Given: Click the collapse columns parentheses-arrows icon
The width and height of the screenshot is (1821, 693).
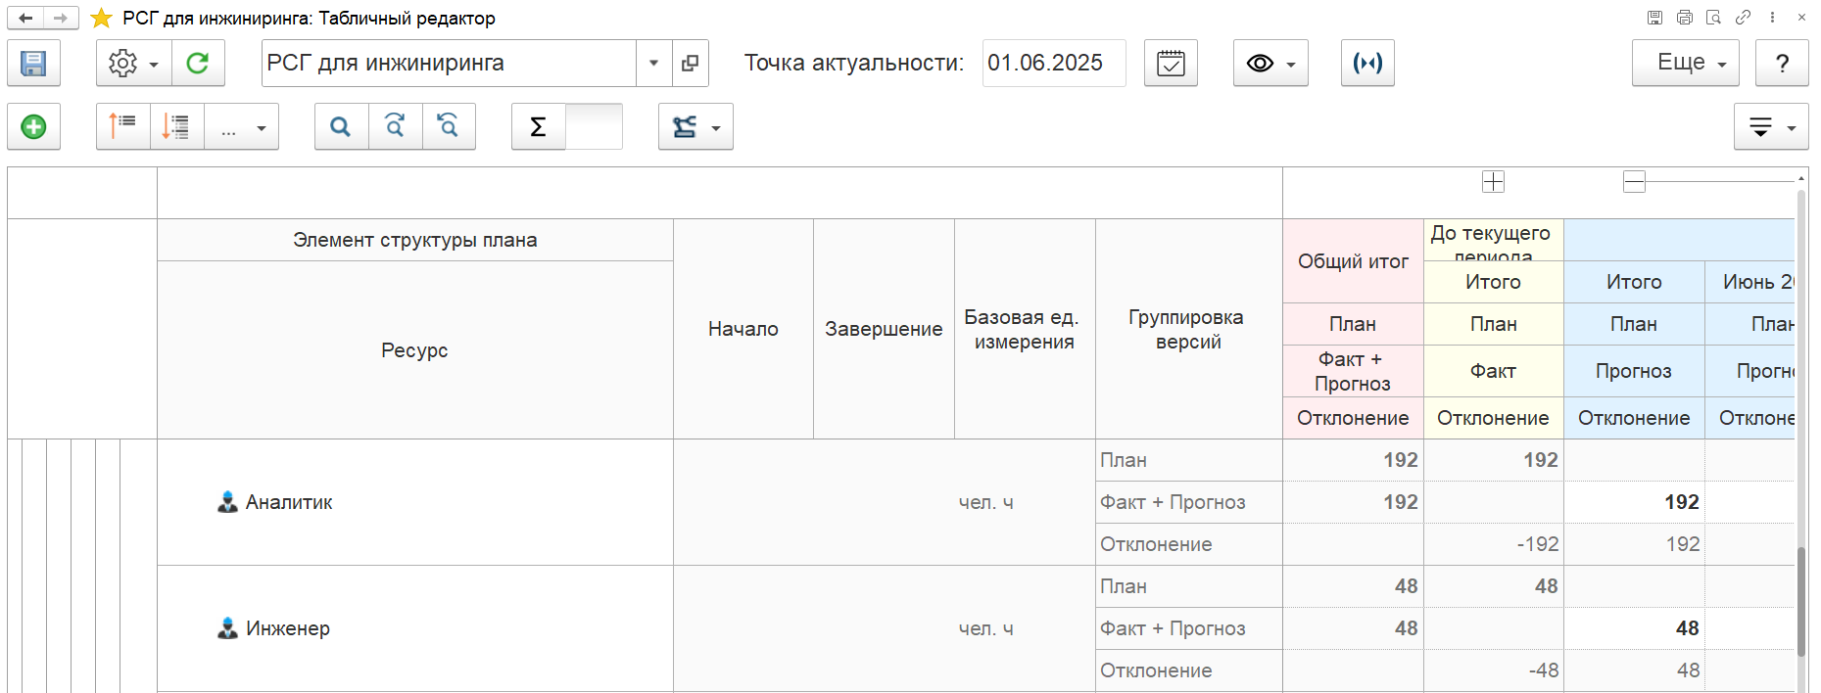Looking at the screenshot, I should tap(1367, 64).
